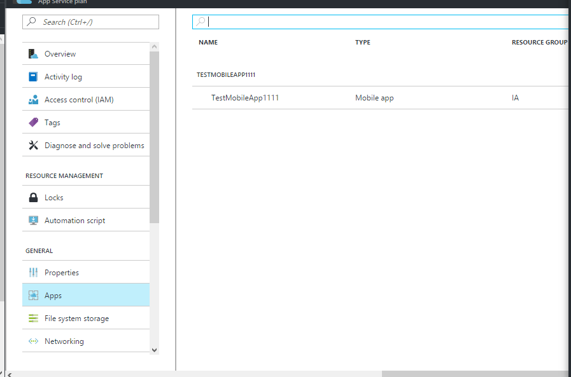
Task: Click into the apps filter search field
Action: tap(381, 22)
